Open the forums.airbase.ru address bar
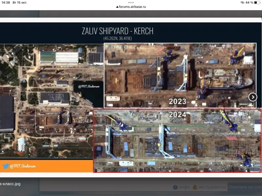 (x=133, y=7)
